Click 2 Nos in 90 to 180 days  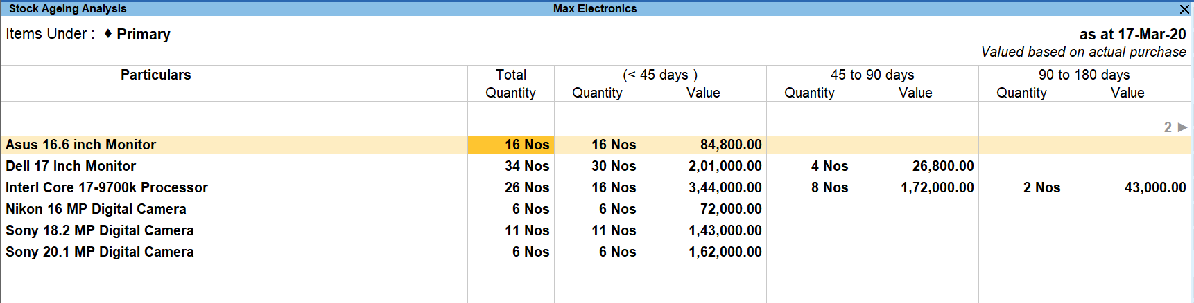[x=1042, y=187]
